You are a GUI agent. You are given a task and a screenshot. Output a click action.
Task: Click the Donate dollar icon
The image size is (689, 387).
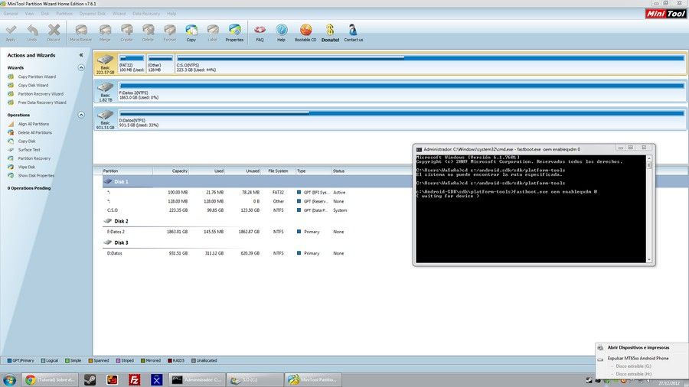point(330,33)
